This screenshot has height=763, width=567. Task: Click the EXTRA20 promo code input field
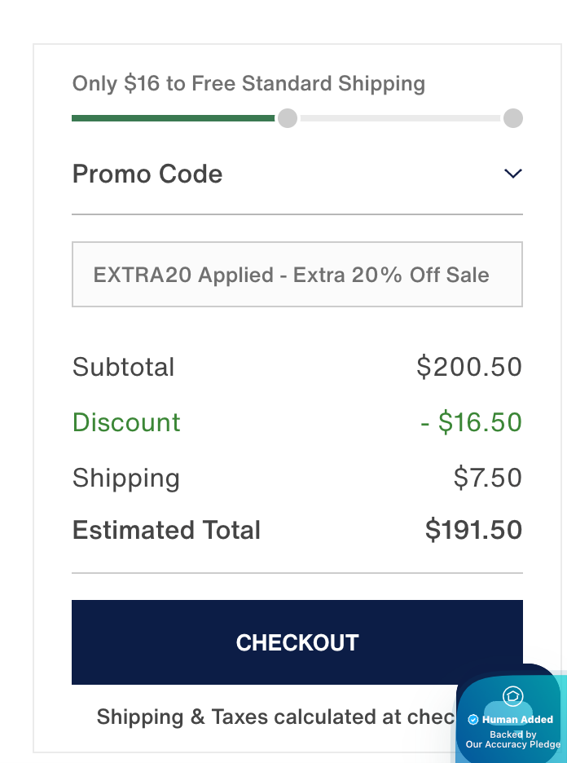tap(297, 275)
